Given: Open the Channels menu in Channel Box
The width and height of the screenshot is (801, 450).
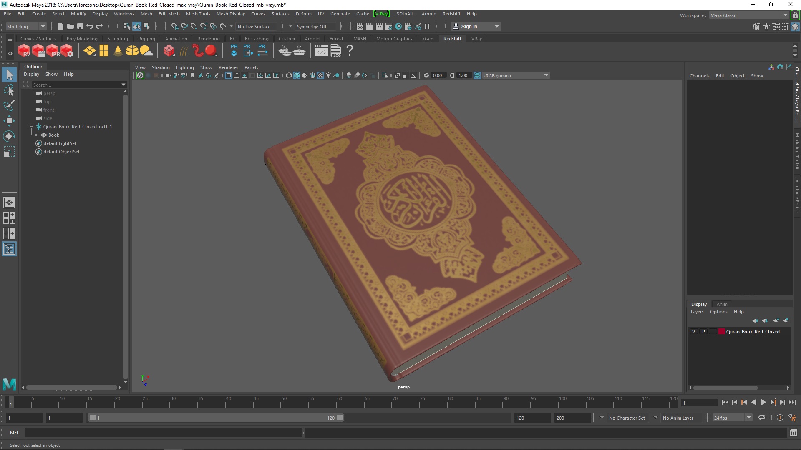Looking at the screenshot, I should tap(699, 76).
